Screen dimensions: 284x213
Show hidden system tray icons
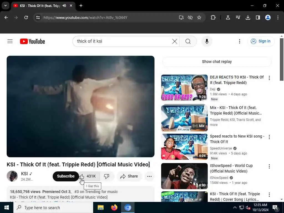pyautogui.click(x=235, y=207)
